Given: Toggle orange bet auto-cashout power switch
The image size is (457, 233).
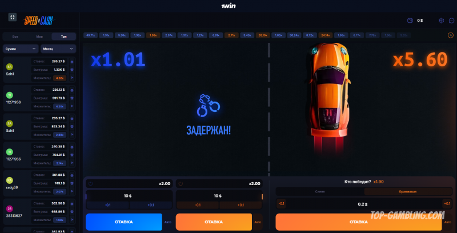Looking at the screenshot, I should click(181, 183).
